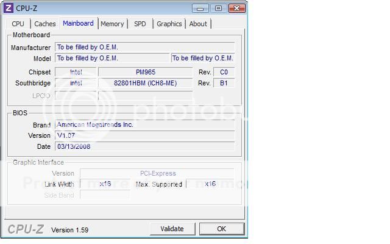Minimize the CPU-Z window
This screenshot has height=244, width=390.
click(201, 8)
